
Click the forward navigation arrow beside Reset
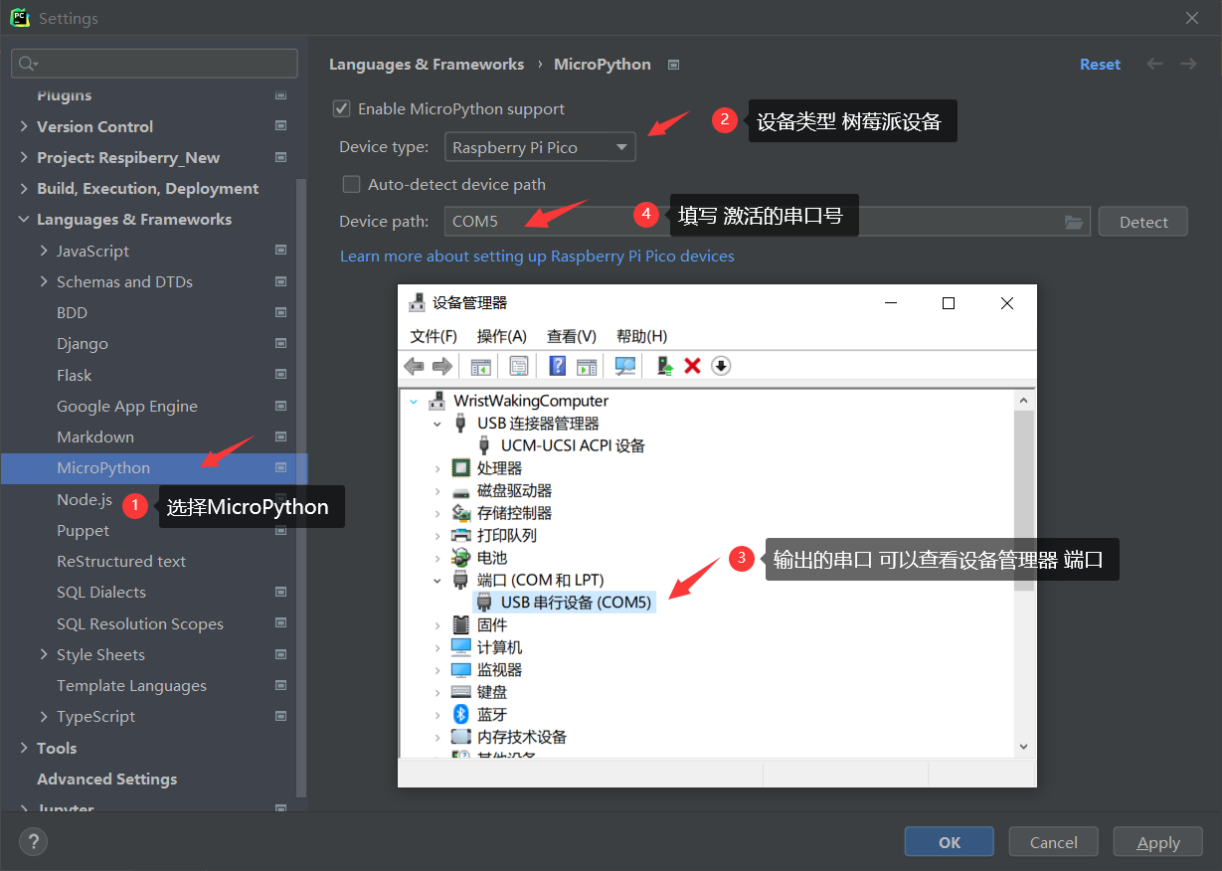pos(1188,64)
